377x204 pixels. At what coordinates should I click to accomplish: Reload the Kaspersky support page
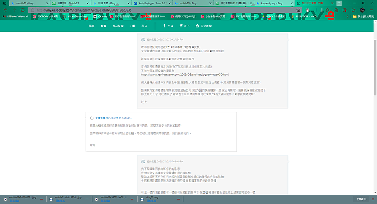coord(23,10)
